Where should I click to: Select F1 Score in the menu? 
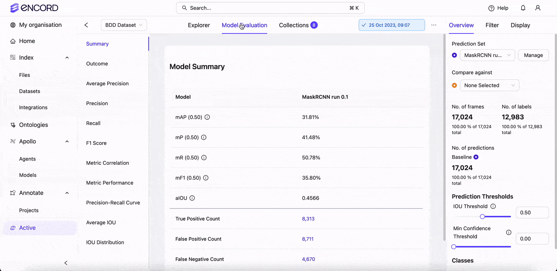[x=96, y=143]
